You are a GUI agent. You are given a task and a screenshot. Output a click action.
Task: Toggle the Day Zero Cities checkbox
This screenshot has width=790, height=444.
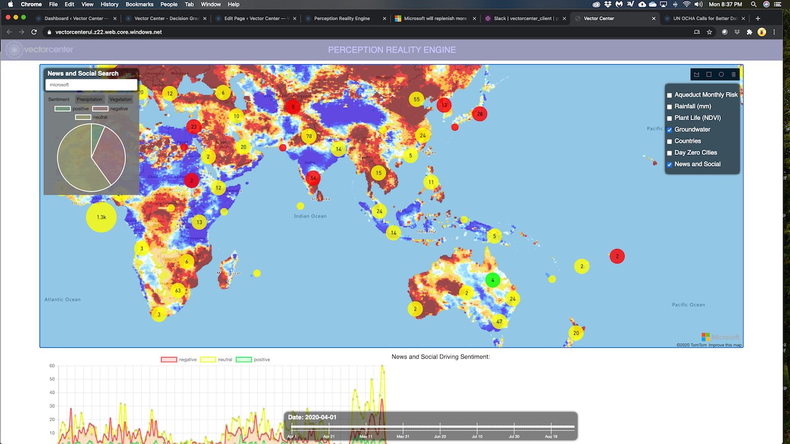click(x=670, y=152)
